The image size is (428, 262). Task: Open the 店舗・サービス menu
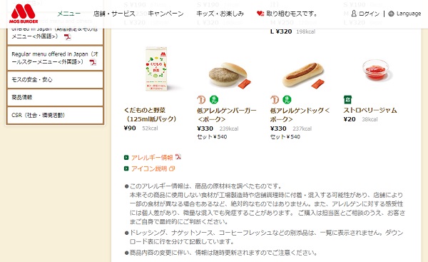tap(114, 14)
